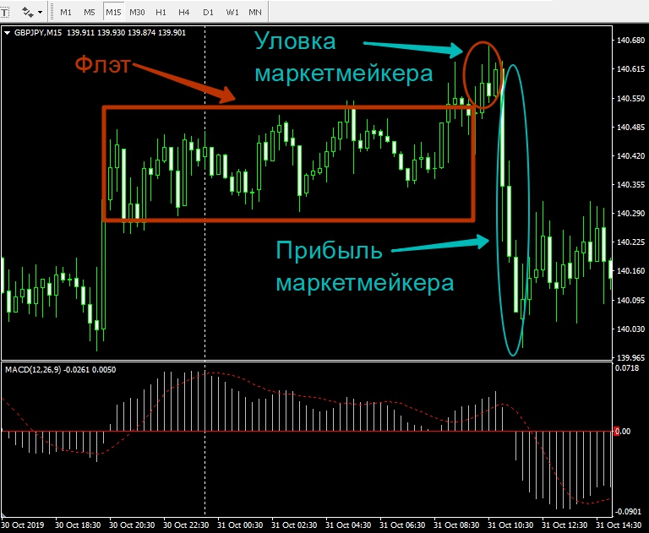Select the 'Прибыль маркетмейкера' annotation text
Screen dimensions: 649x533
pyautogui.click(x=364, y=266)
